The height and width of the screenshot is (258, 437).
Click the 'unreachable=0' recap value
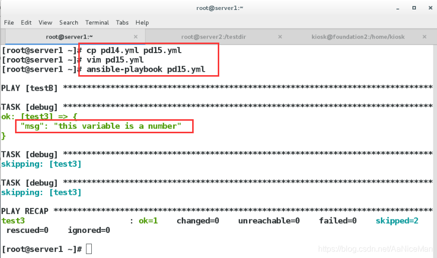coord(269,221)
